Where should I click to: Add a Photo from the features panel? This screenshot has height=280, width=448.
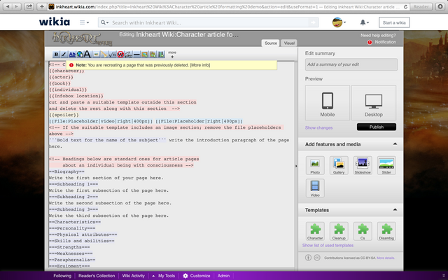click(x=315, y=165)
